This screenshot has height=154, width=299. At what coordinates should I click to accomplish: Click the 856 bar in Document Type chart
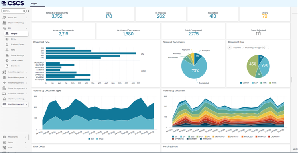[91, 53]
